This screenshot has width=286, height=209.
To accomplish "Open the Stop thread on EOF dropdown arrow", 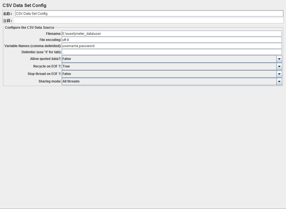I will pyautogui.click(x=279, y=74).
